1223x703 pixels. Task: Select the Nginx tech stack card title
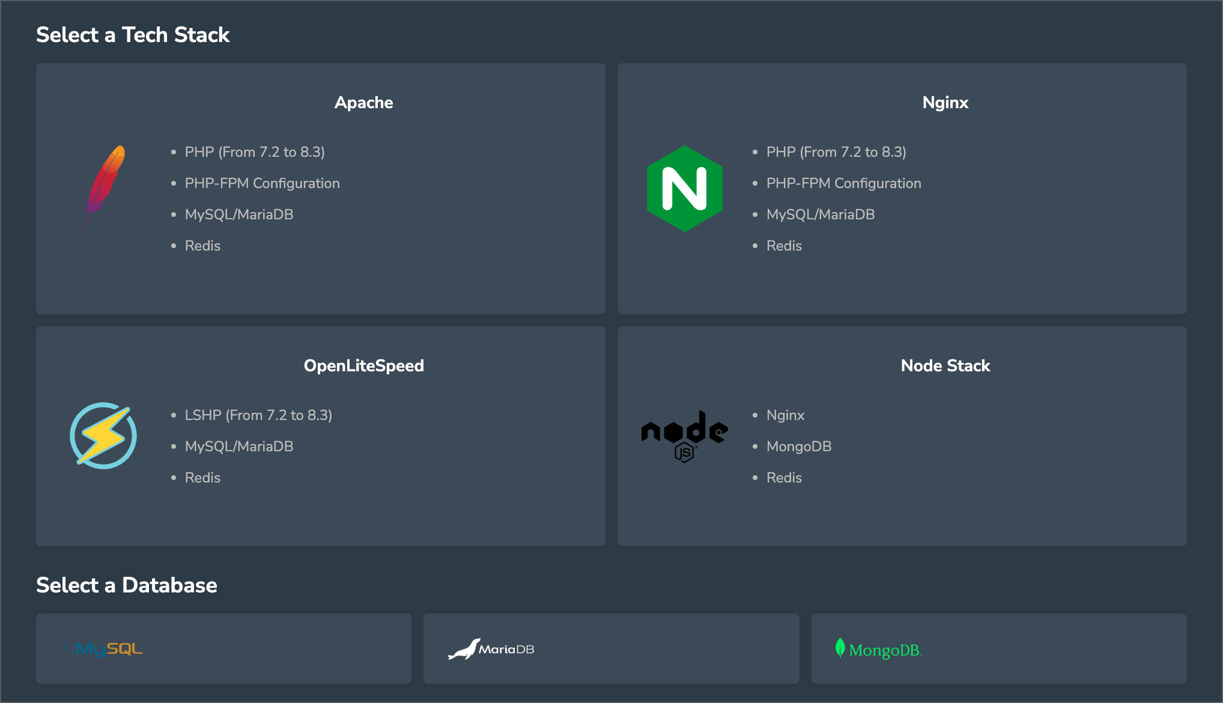(x=945, y=103)
